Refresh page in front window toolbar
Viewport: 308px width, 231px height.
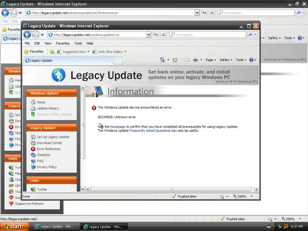(x=156, y=35)
